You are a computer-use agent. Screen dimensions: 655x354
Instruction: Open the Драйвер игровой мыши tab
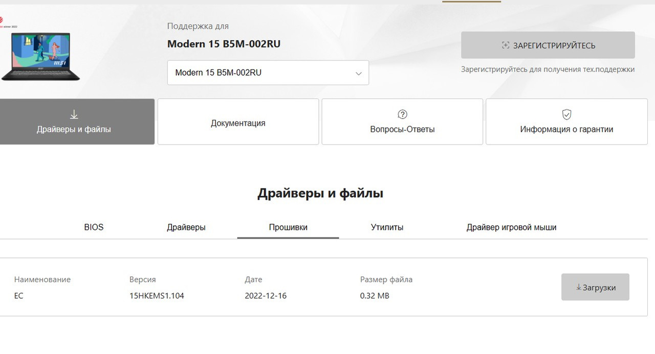pyautogui.click(x=511, y=227)
